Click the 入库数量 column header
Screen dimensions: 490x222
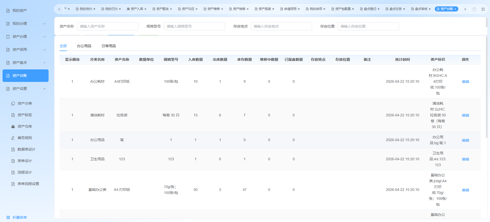pyautogui.click(x=196, y=59)
